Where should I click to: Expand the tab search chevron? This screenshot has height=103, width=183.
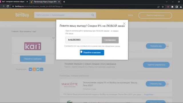tap(167, 2)
